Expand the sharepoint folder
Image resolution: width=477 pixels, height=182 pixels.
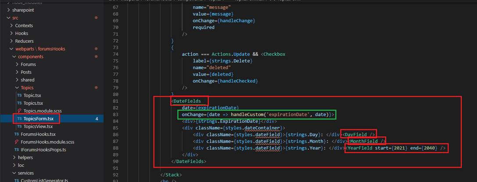tap(22, 10)
